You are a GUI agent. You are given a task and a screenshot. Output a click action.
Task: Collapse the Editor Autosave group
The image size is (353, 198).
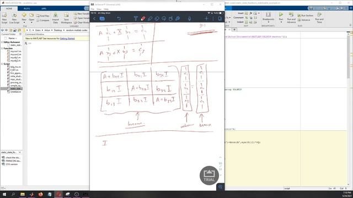2,42
